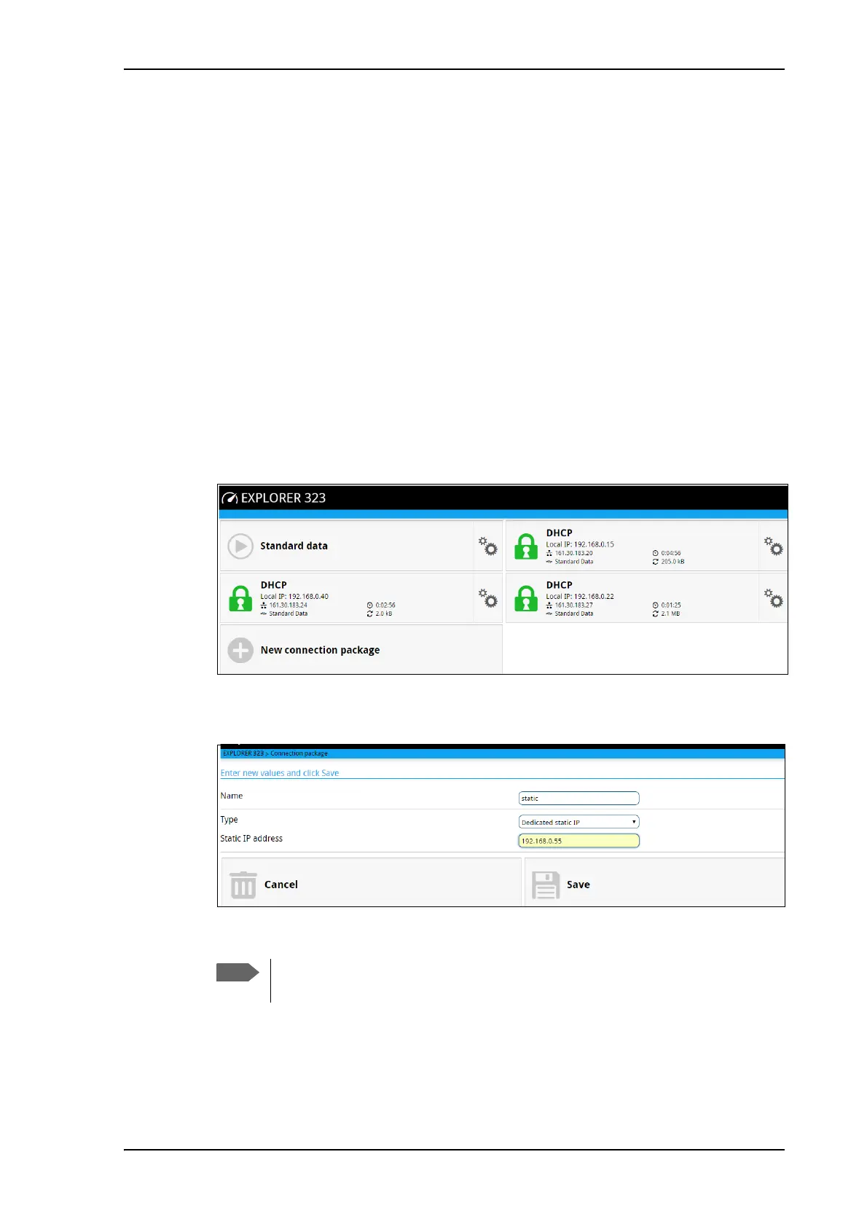Click the Name field containing static

tap(578, 799)
